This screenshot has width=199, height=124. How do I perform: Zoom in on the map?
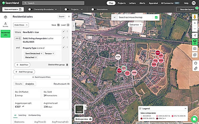click(195, 23)
